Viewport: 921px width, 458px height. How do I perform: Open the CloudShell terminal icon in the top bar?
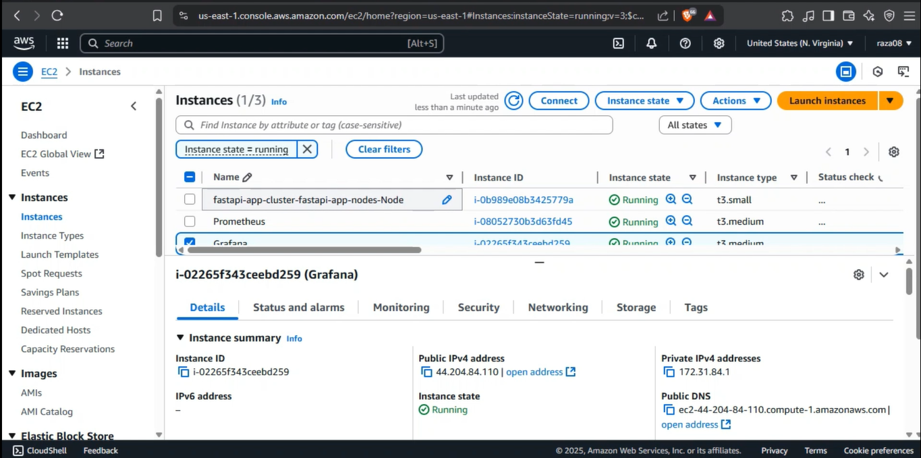click(x=618, y=43)
